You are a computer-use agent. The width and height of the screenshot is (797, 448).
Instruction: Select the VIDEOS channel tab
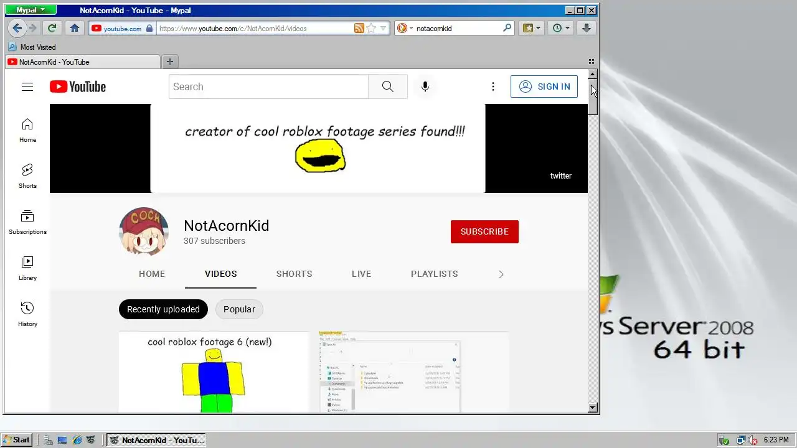tap(220, 274)
